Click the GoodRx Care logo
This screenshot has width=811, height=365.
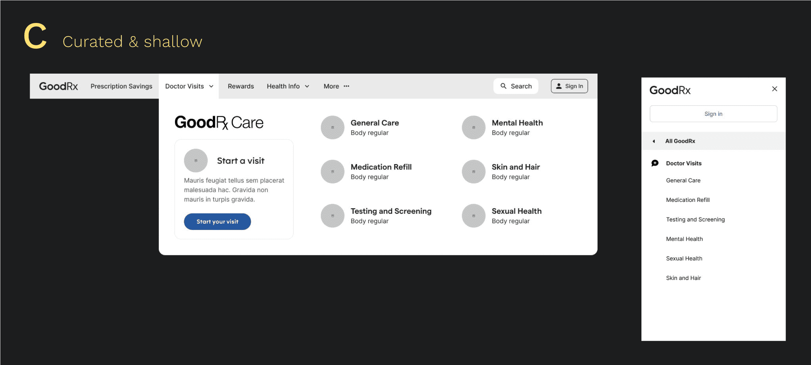point(219,123)
